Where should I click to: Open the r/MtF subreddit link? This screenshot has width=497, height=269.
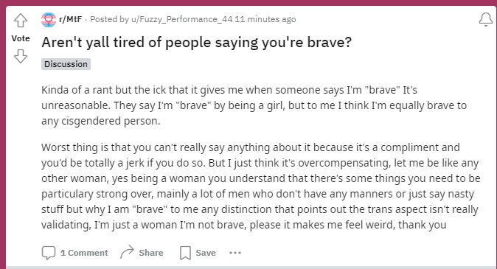point(70,19)
